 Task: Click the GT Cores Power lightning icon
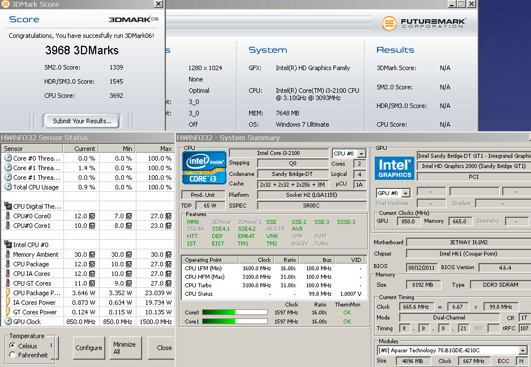tap(8, 312)
